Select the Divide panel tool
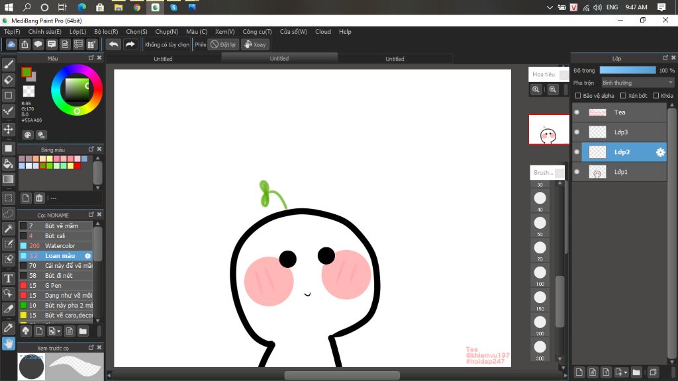 [8, 309]
